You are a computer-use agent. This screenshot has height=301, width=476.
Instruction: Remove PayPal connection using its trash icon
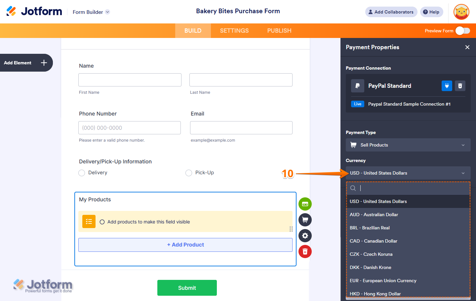click(460, 86)
